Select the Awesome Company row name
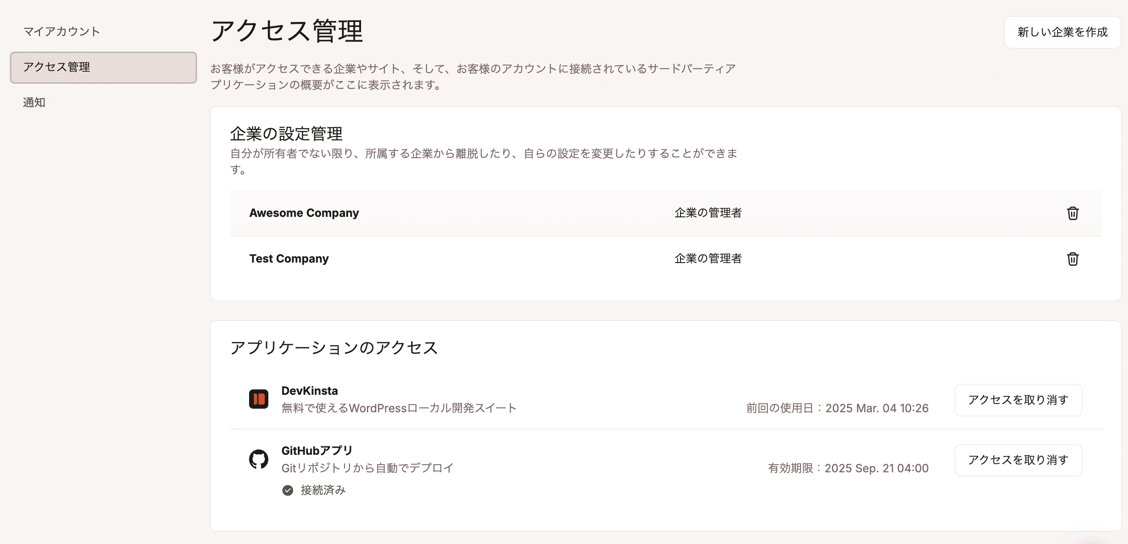The image size is (1128, 544). [x=304, y=213]
